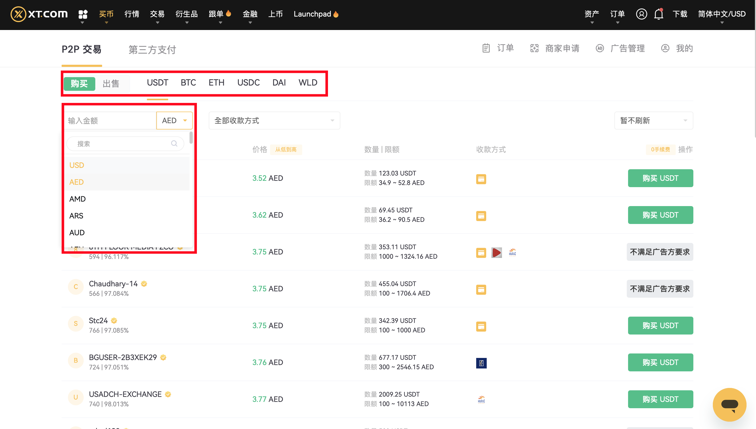Click the 商家申请 icon
This screenshot has height=429, width=756.
point(534,48)
